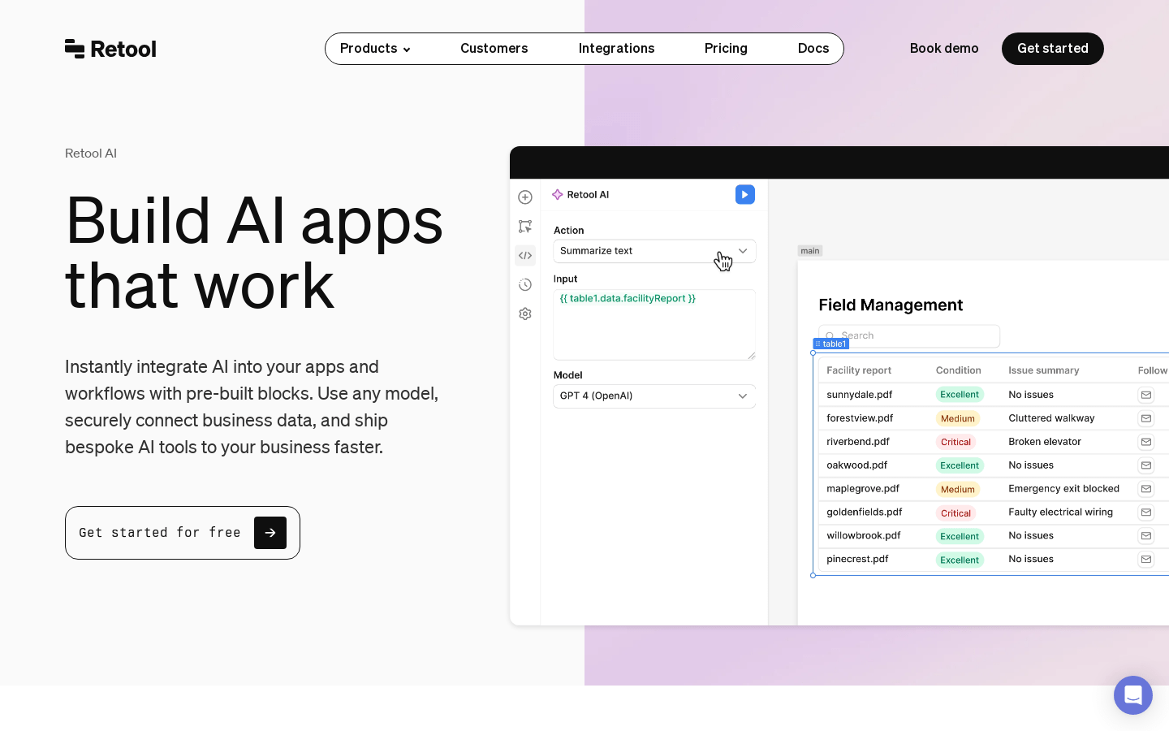Click the mail icon in willowbrook.pdf row
1169x731 pixels.
1146,536
